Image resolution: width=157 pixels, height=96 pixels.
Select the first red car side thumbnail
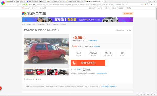tap(30, 72)
